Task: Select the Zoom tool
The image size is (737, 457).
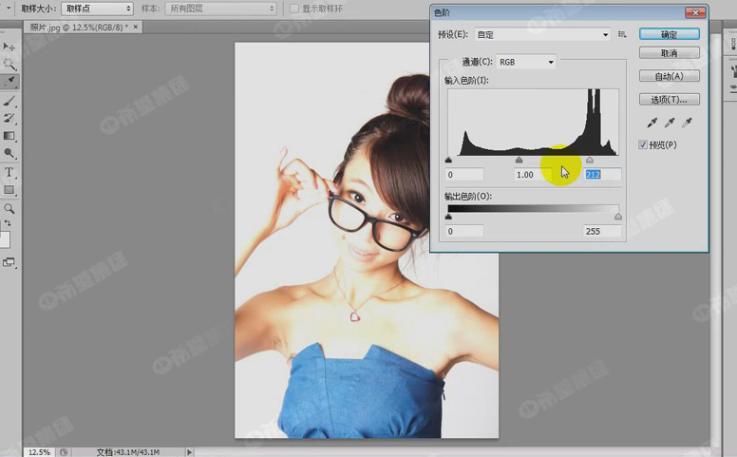Action: (9, 208)
